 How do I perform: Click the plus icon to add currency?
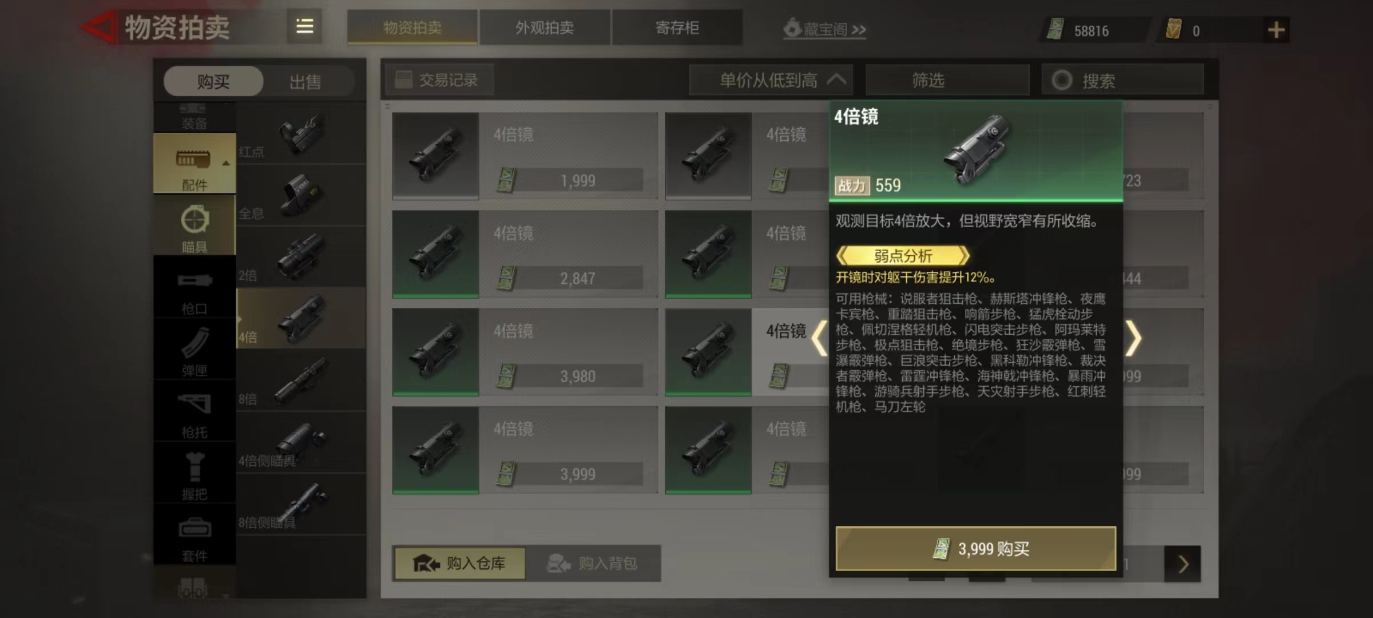point(1276,30)
